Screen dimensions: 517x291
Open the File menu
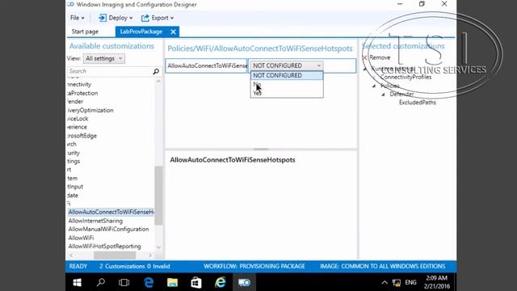click(x=78, y=18)
